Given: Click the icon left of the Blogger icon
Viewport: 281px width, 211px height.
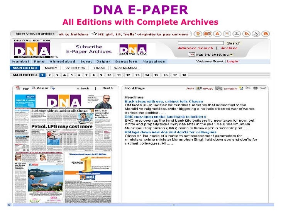Looking at the screenshot, I should tap(256, 34).
